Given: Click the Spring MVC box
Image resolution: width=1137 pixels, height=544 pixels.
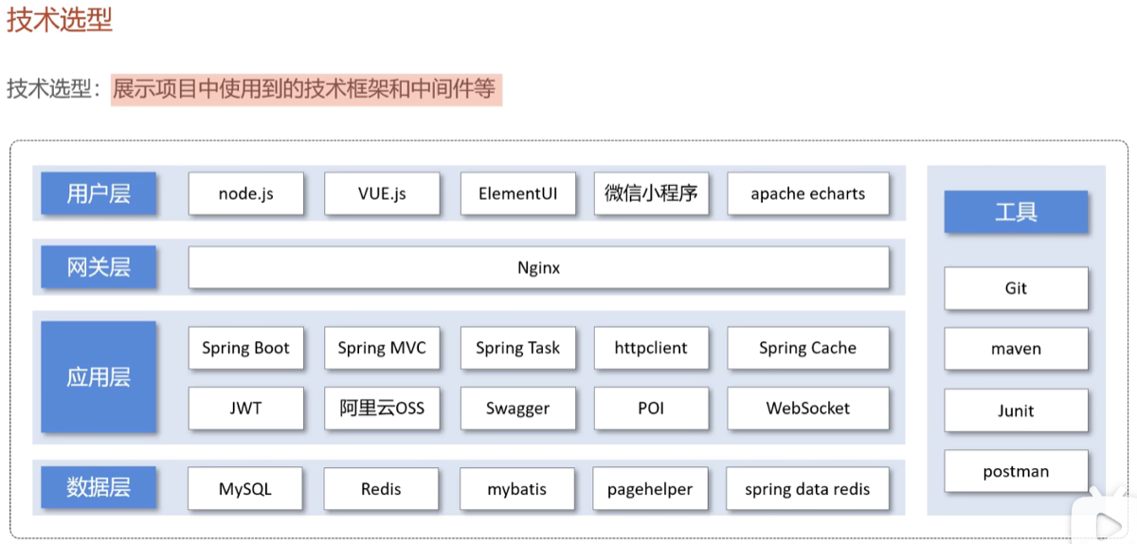Looking at the screenshot, I should [382, 348].
